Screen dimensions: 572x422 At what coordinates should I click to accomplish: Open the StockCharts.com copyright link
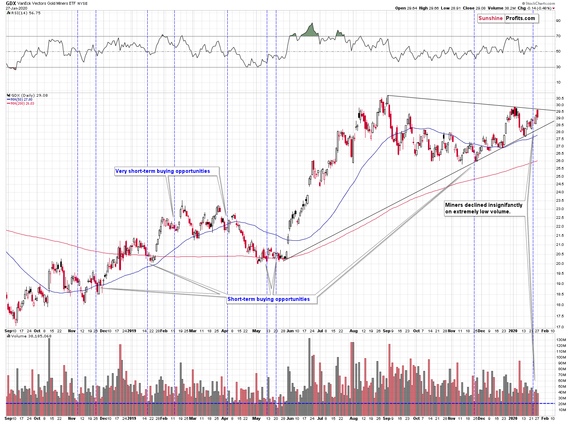pyautogui.click(x=538, y=3)
